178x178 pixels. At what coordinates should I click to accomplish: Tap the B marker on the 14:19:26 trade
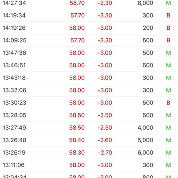coord(169,28)
